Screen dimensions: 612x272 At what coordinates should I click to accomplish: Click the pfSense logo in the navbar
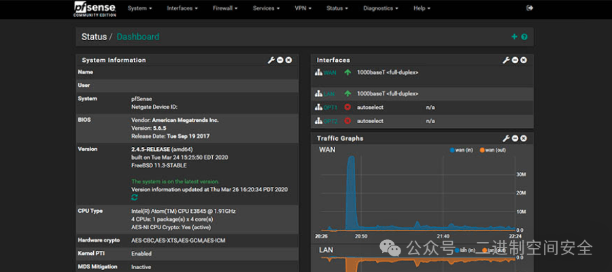95,9
